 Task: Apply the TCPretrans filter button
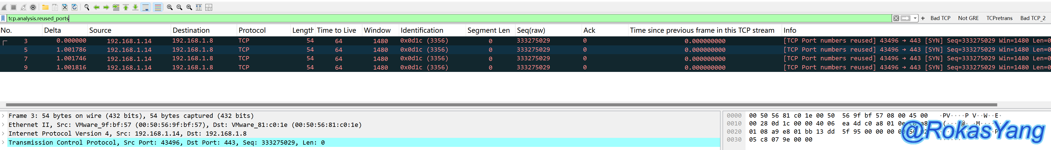(x=999, y=18)
